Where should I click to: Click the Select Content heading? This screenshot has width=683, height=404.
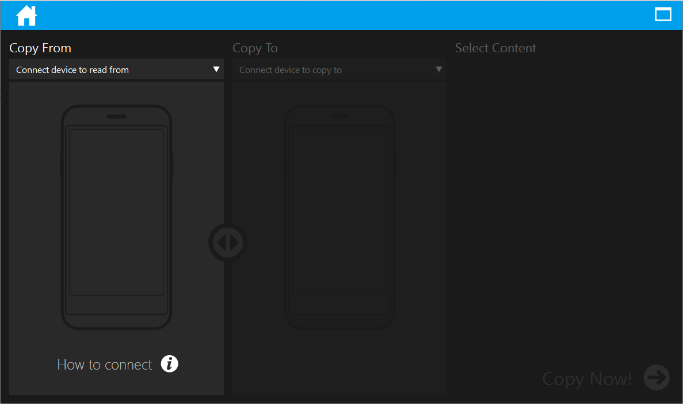coord(495,48)
